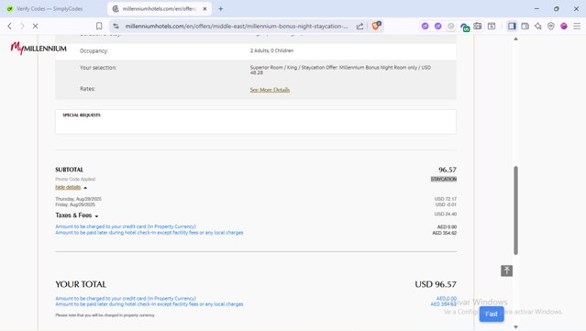586x331 pixels.
Task: Click the USD 96.57 total amount
Action: [x=436, y=284]
